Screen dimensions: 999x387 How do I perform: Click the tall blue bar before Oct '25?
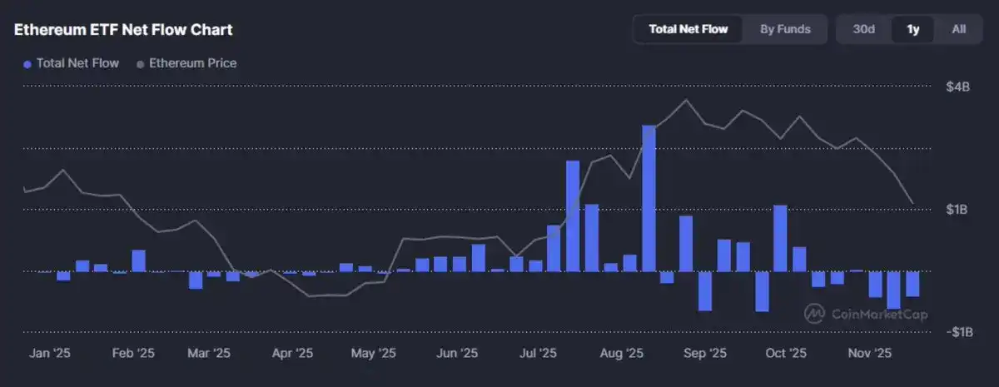780,237
